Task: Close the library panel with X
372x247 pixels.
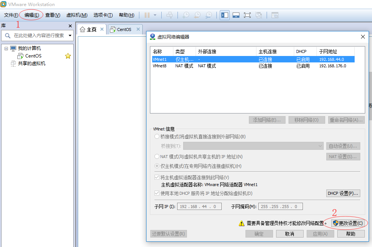Action: [x=70, y=26]
